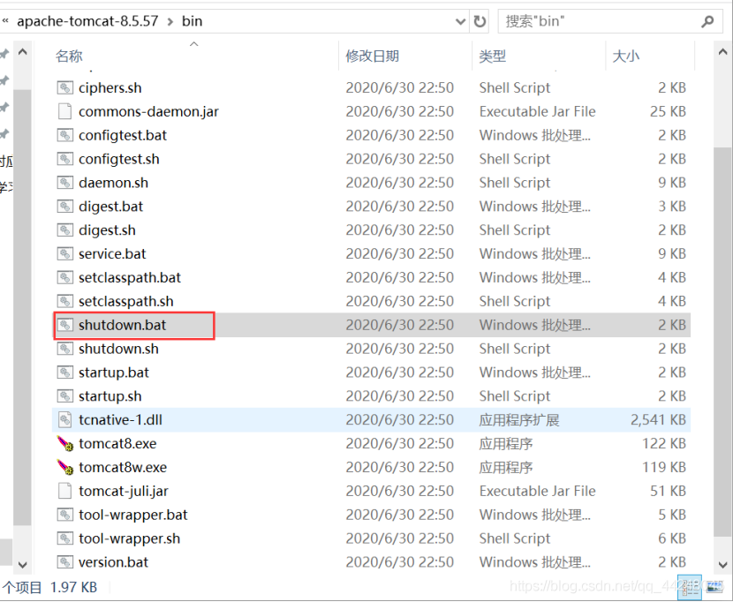Click the tomcat-juli.jar file icon

click(65, 492)
